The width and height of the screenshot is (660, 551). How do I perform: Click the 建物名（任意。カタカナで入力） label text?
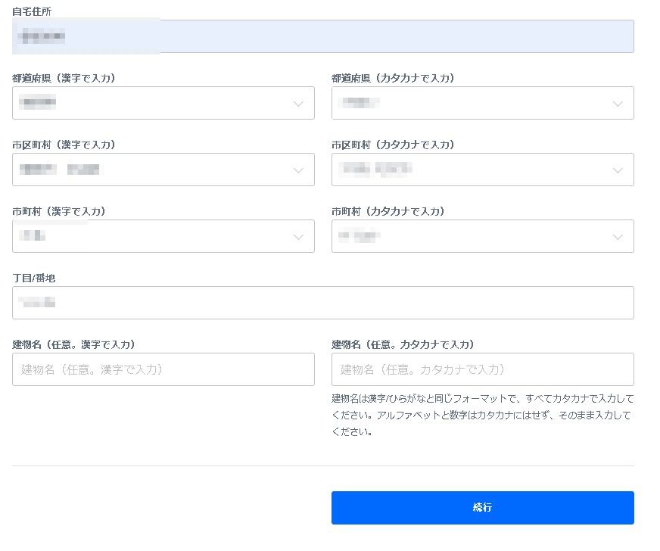pos(403,344)
